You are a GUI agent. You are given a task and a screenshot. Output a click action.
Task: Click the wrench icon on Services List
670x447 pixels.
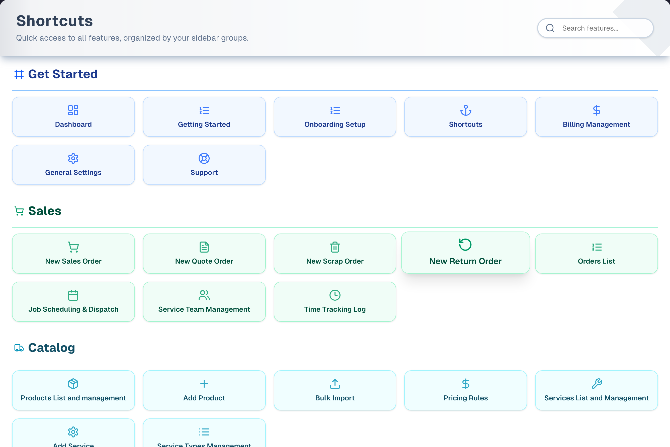(x=597, y=384)
